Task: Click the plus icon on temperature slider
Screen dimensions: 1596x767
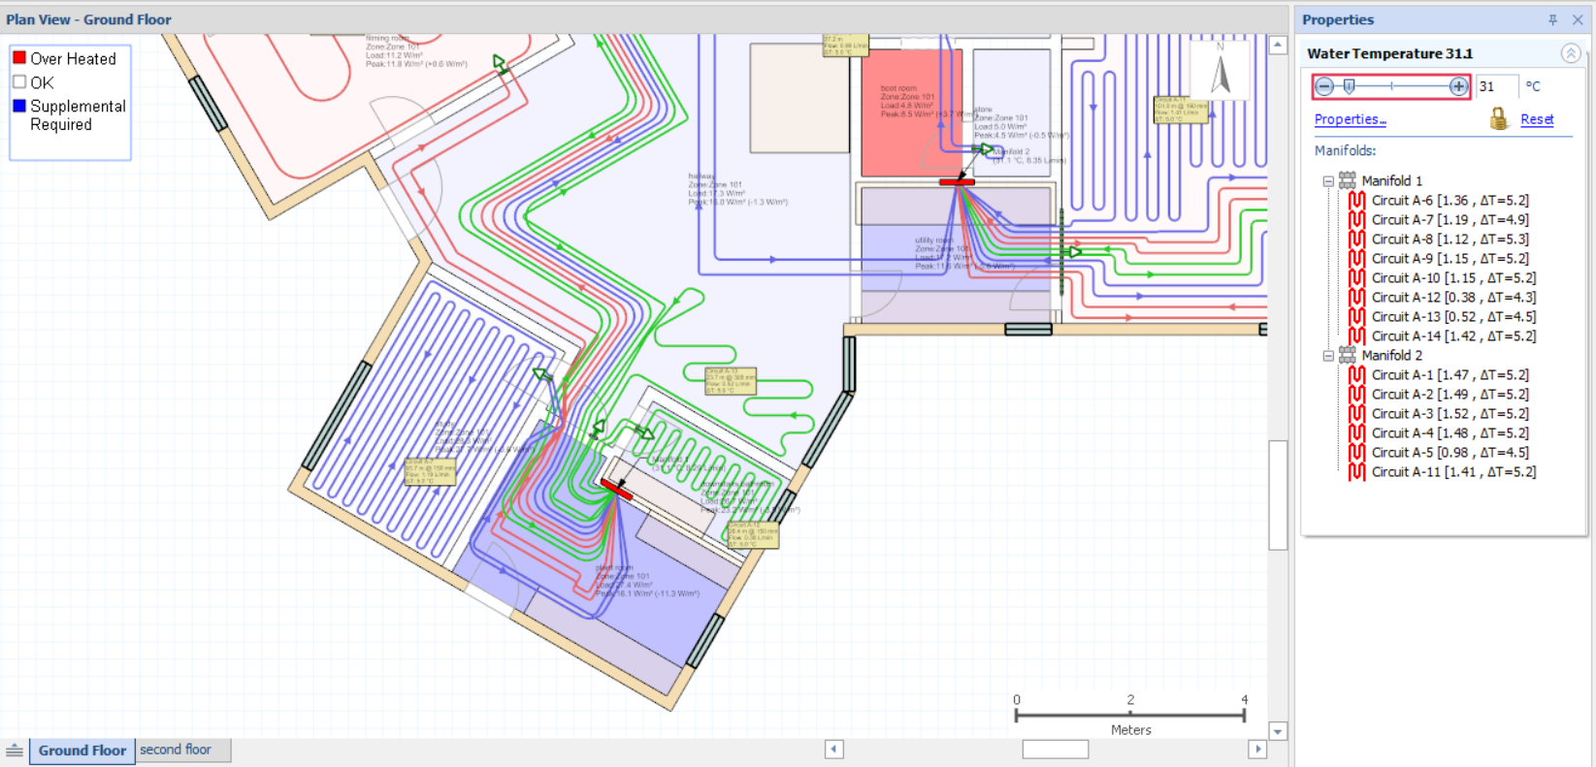Action: click(x=1458, y=86)
